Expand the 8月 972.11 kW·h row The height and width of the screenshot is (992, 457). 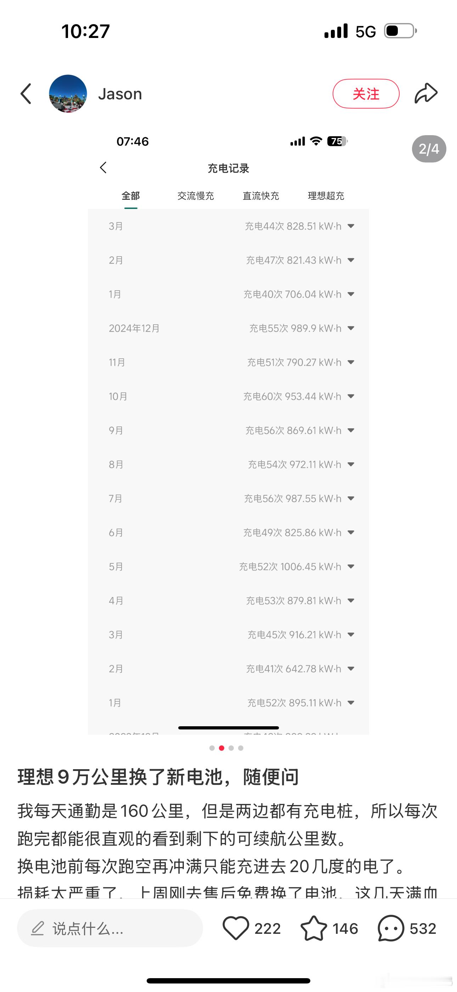(228, 464)
